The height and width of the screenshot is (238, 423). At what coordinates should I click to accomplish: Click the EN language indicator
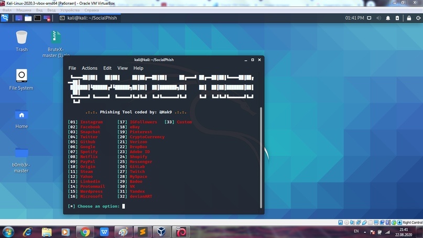coord(356,231)
